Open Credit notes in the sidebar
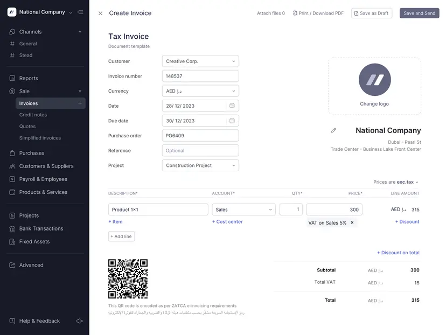Viewport: 446px width, 335px height. pyautogui.click(x=33, y=115)
